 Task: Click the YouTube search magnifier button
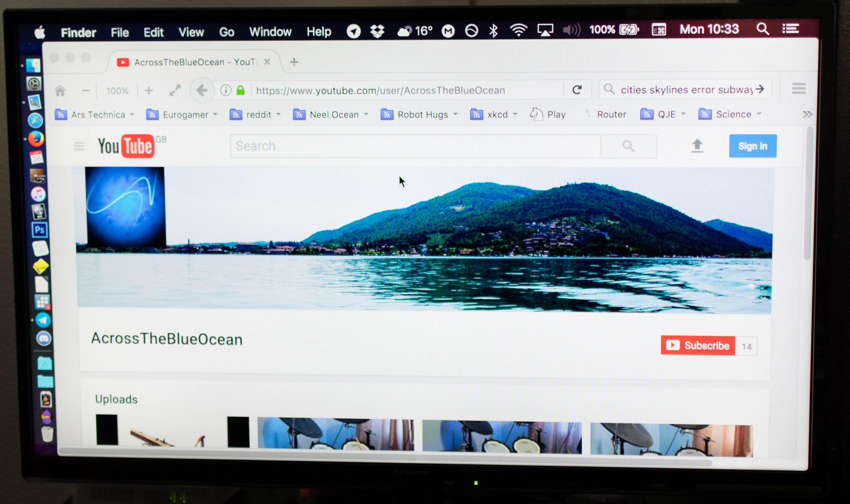click(628, 146)
